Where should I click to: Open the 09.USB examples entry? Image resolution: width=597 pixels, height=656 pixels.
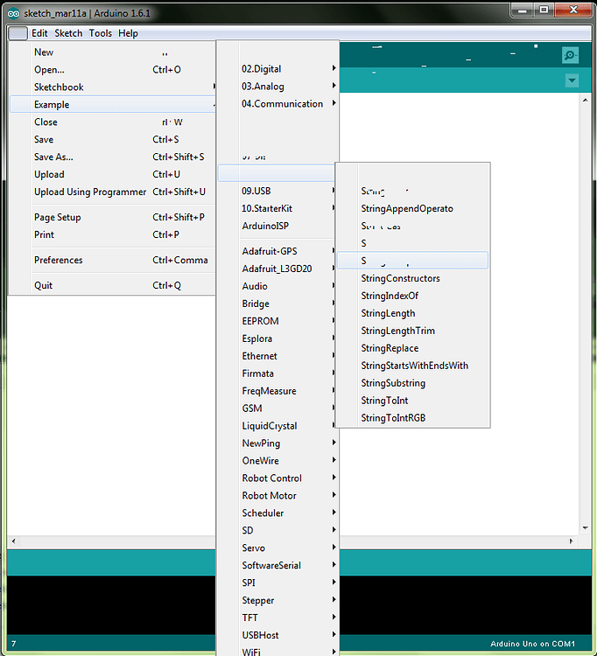click(278, 191)
